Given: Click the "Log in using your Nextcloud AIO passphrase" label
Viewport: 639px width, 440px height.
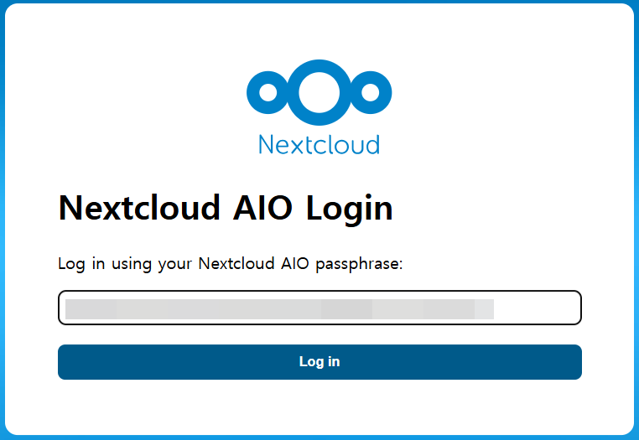Looking at the screenshot, I should tap(231, 264).
